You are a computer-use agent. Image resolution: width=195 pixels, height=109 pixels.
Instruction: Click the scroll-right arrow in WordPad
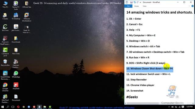point(193,103)
